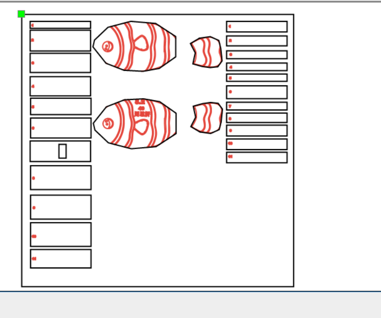Click the red fin outline on upper fish
The height and width of the screenshot is (318, 381).
pos(141,43)
